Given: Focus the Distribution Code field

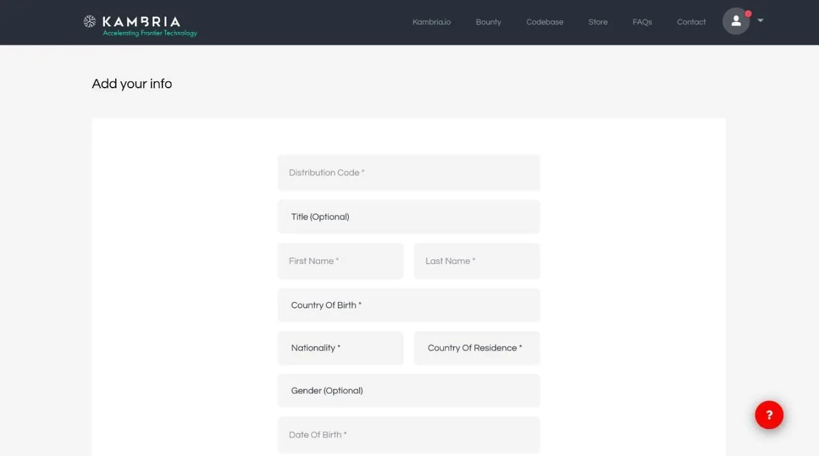Looking at the screenshot, I should 409,173.
